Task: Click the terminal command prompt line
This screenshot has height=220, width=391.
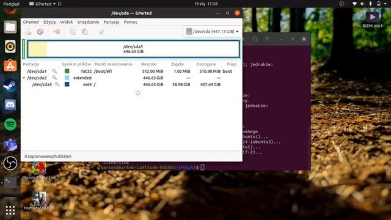Action: click(x=153, y=167)
